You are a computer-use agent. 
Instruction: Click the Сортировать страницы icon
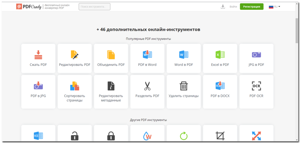75,86
